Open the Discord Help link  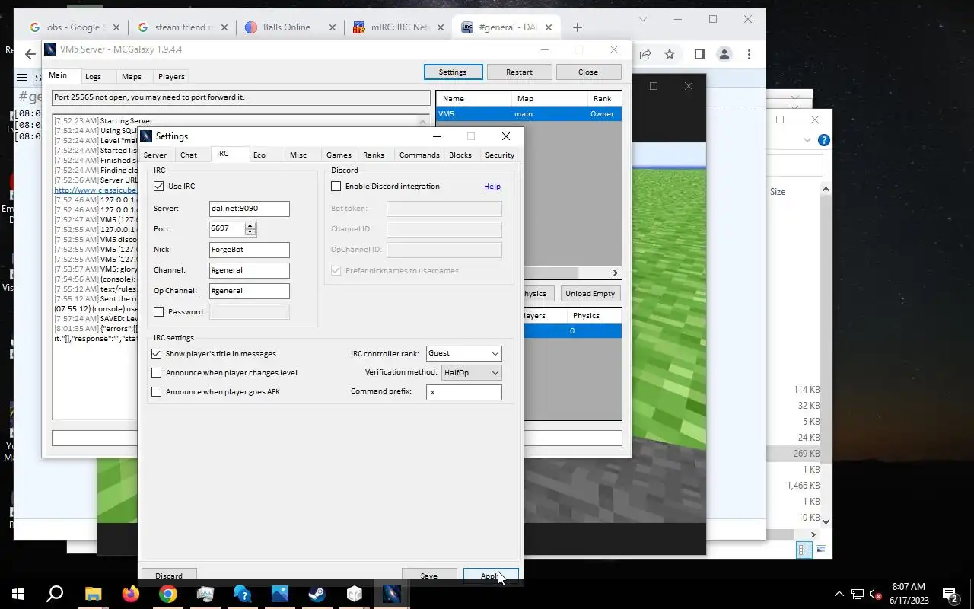(492, 186)
